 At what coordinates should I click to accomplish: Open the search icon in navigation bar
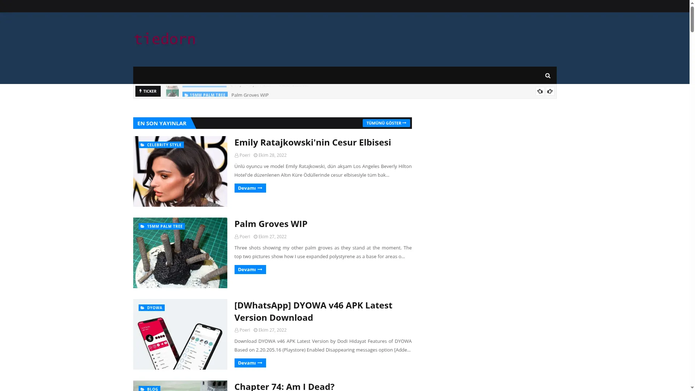[548, 76]
